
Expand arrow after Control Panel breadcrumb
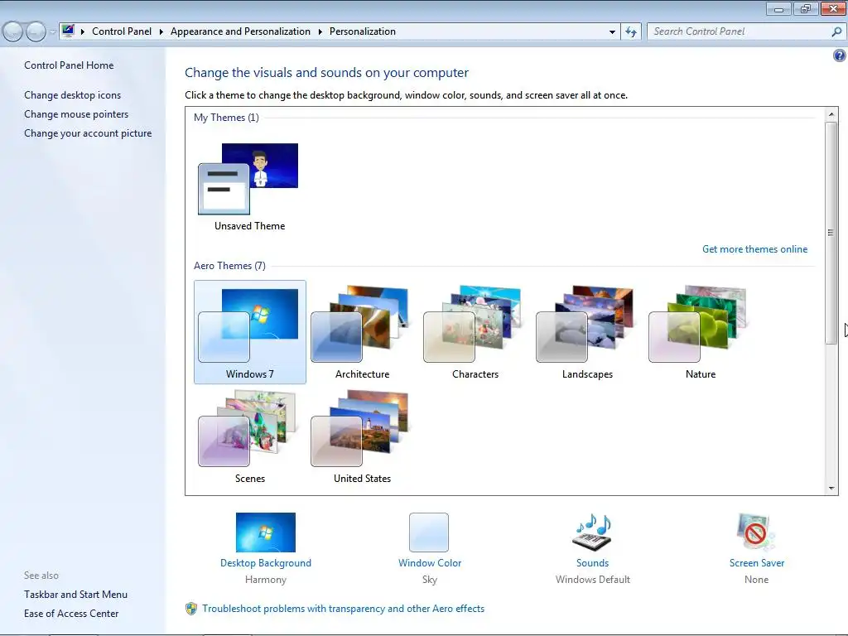pyautogui.click(x=161, y=32)
